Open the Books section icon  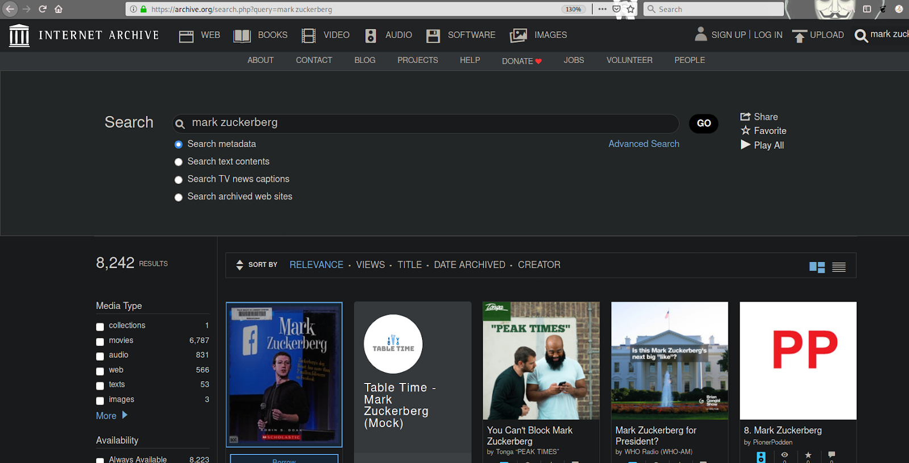242,36
